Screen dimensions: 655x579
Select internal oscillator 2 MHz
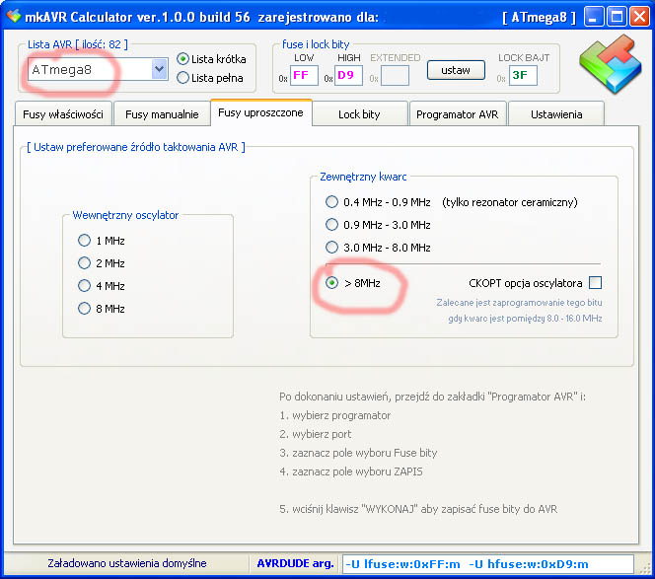(x=85, y=262)
